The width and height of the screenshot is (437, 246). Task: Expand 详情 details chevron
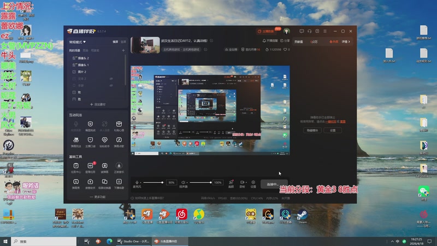click(x=346, y=42)
